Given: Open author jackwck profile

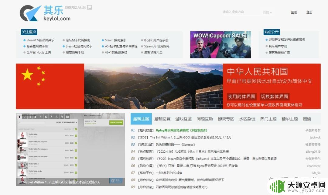Looking at the screenshot, I should tap(315, 138).
